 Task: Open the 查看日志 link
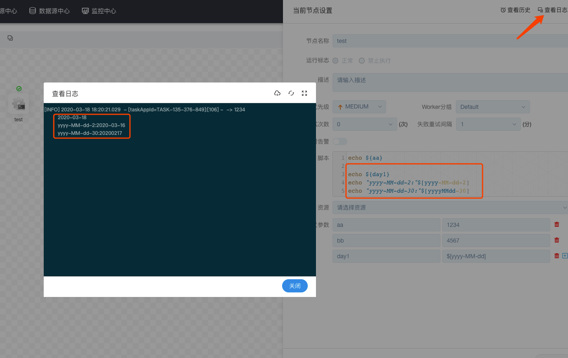click(x=553, y=10)
